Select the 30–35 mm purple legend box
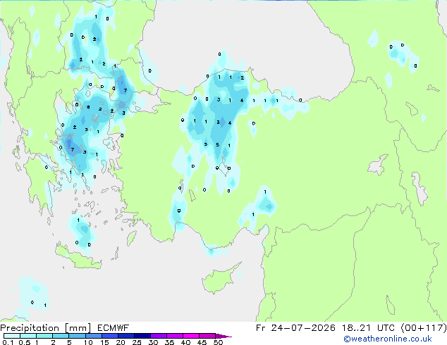 (x=158, y=336)
